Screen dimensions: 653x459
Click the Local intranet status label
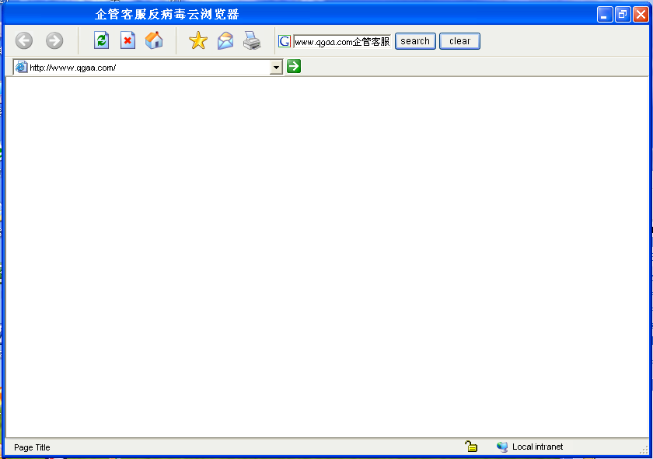[x=537, y=447]
